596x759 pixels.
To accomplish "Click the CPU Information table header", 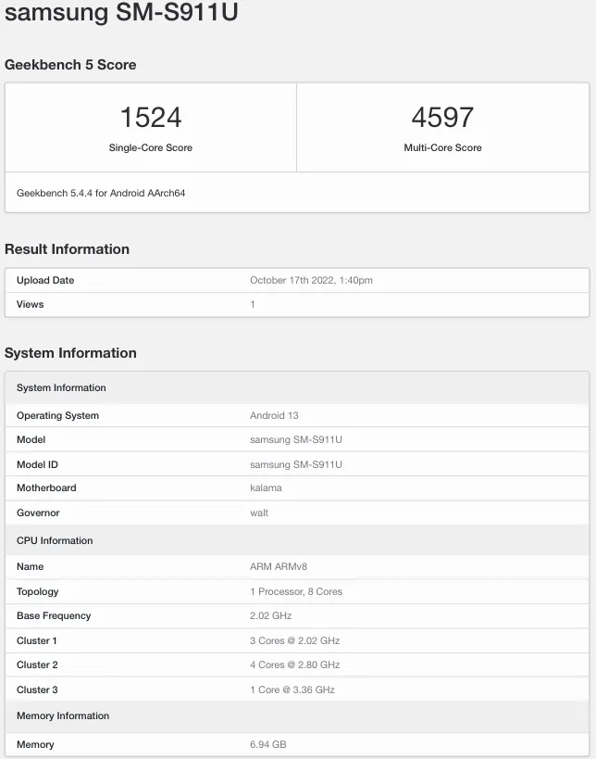I will click(x=55, y=540).
